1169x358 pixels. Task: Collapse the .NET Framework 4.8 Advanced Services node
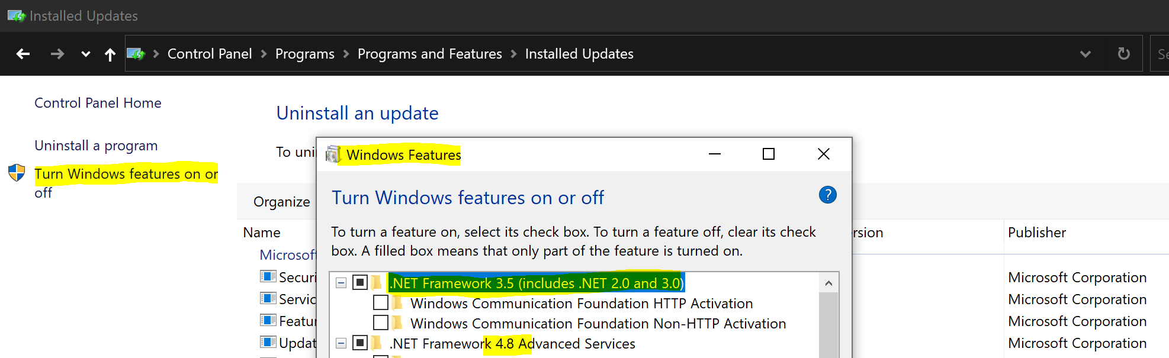tap(341, 343)
